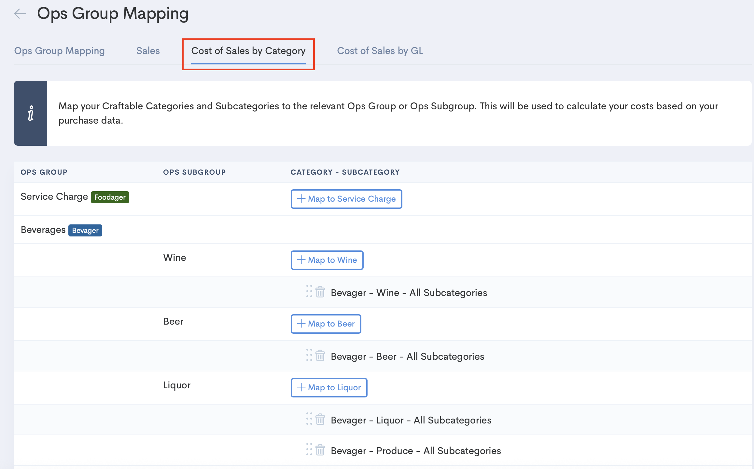Switch to the Cost of Sales by GL tab
Image resolution: width=754 pixels, height=469 pixels.
[380, 51]
